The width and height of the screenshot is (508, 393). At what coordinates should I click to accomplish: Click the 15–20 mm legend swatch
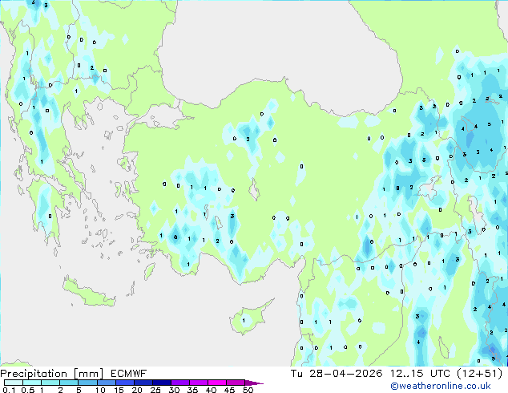click(x=124, y=383)
